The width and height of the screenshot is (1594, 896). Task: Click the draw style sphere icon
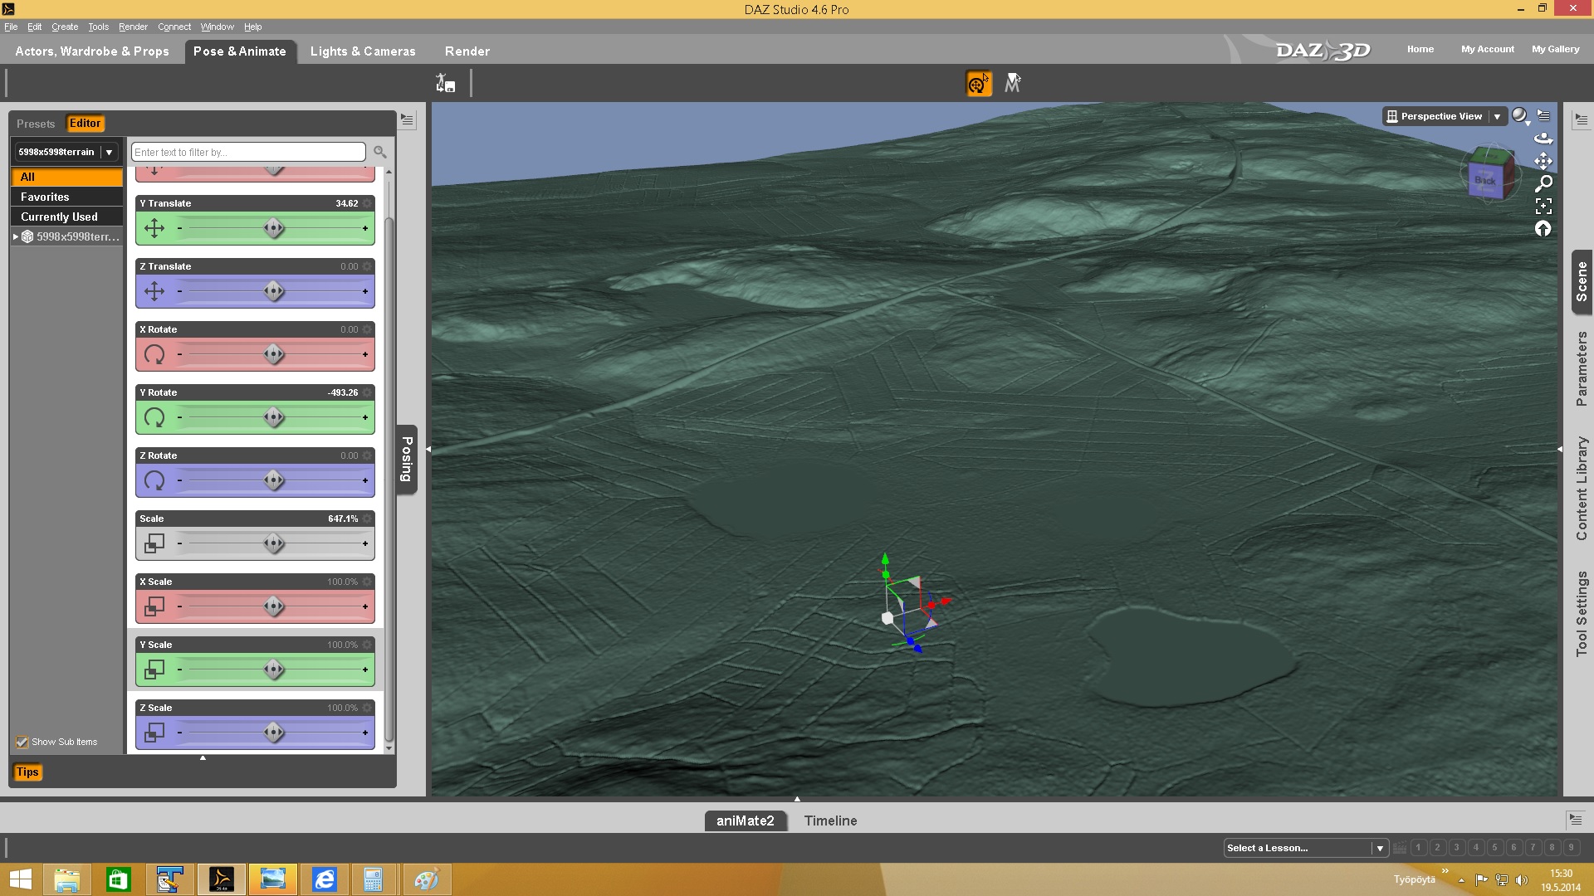coord(1519,116)
